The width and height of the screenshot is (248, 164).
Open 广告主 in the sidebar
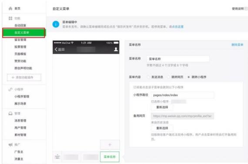coord(19,152)
